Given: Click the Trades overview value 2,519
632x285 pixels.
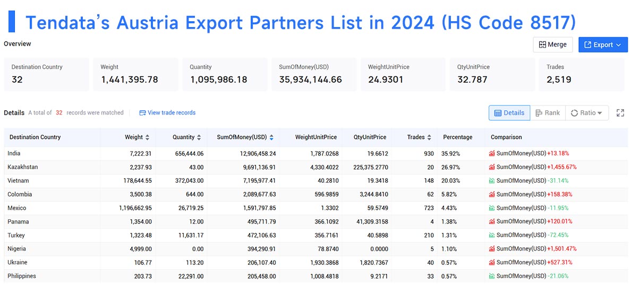Looking at the screenshot, I should click(x=559, y=79).
